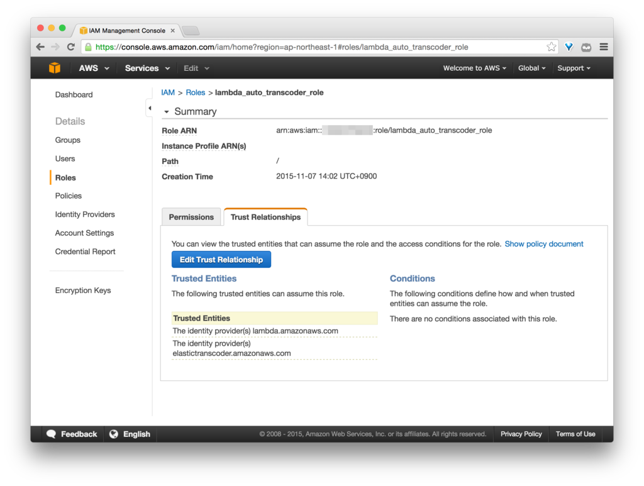Open Users in the sidebar
This screenshot has width=644, height=486.
coord(65,158)
